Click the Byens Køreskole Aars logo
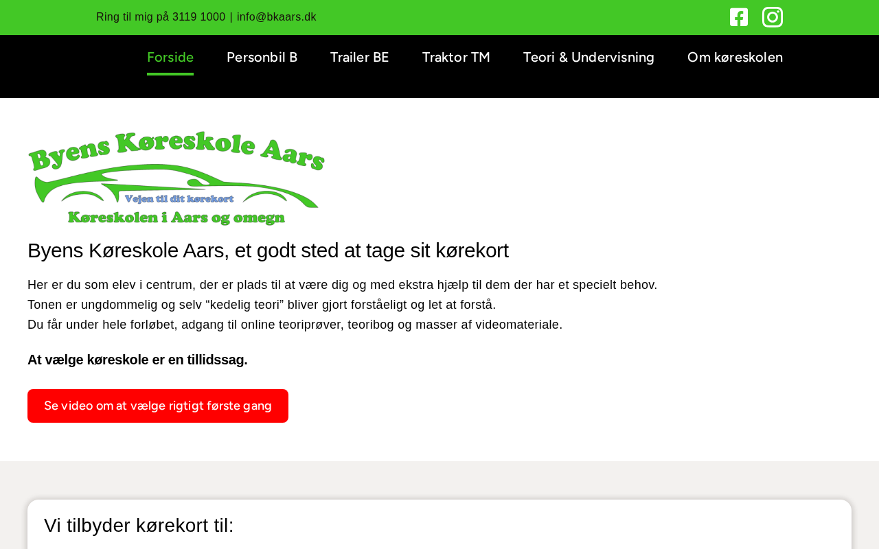879x549 pixels. (x=176, y=178)
